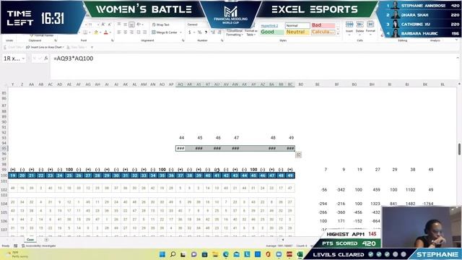Click the vertical scrollbar thumb

point(459,149)
